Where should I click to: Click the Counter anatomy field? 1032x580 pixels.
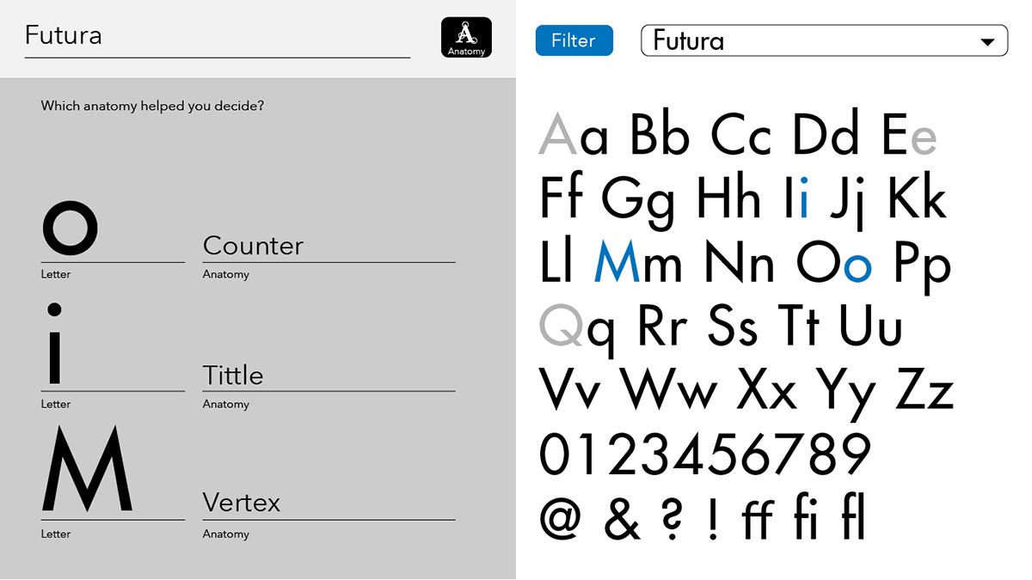point(329,247)
